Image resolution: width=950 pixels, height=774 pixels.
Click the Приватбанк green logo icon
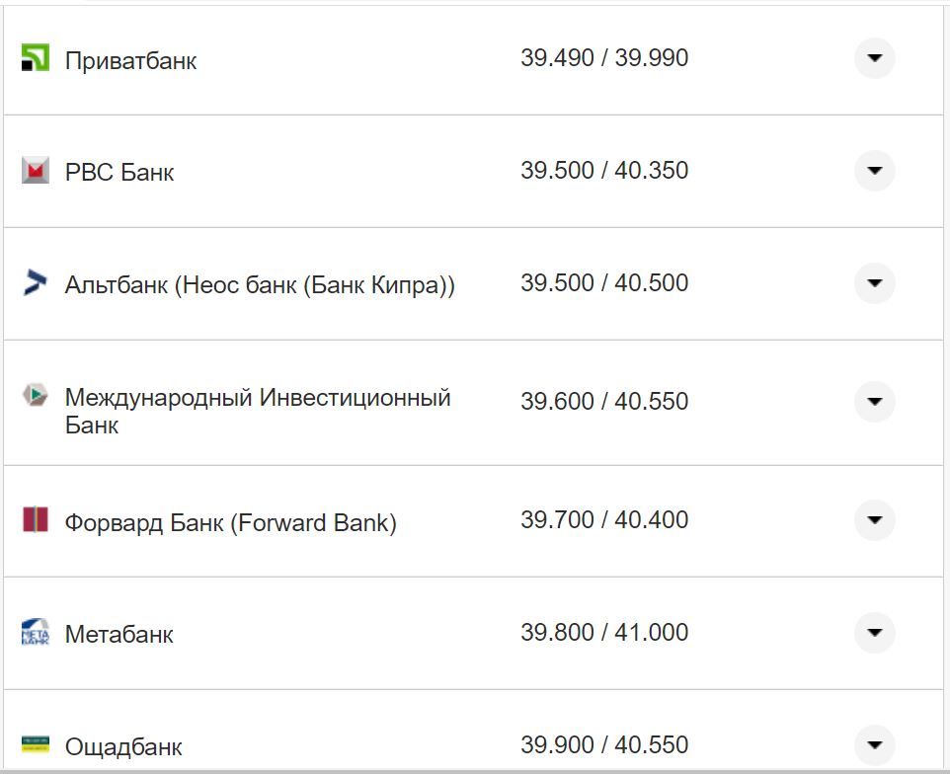(38, 58)
